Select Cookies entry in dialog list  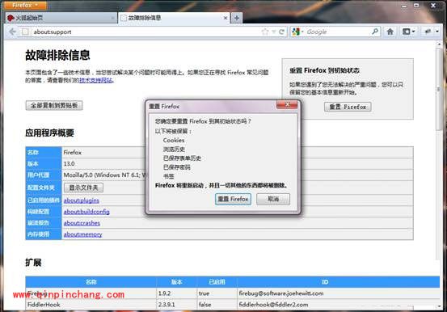click(x=174, y=141)
